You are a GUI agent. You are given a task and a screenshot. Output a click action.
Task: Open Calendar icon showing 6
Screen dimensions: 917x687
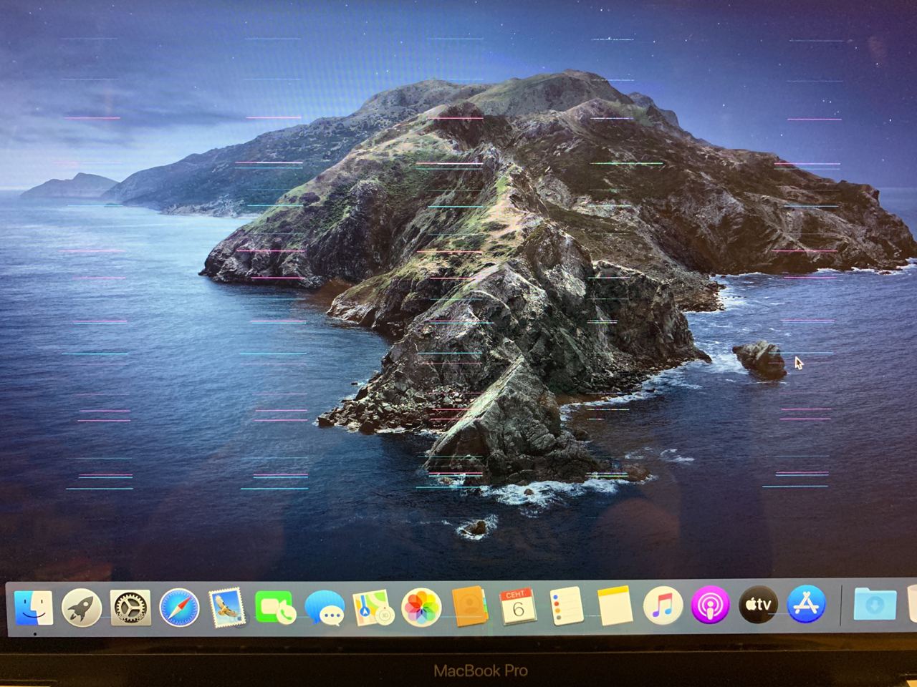(x=518, y=608)
